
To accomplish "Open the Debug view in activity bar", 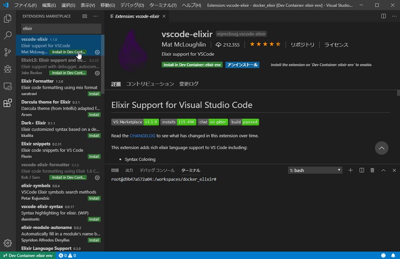I will [8, 69].
